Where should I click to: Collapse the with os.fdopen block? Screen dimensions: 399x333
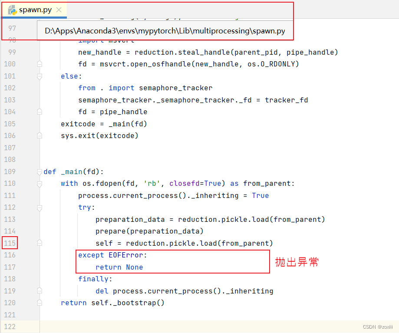point(39,183)
